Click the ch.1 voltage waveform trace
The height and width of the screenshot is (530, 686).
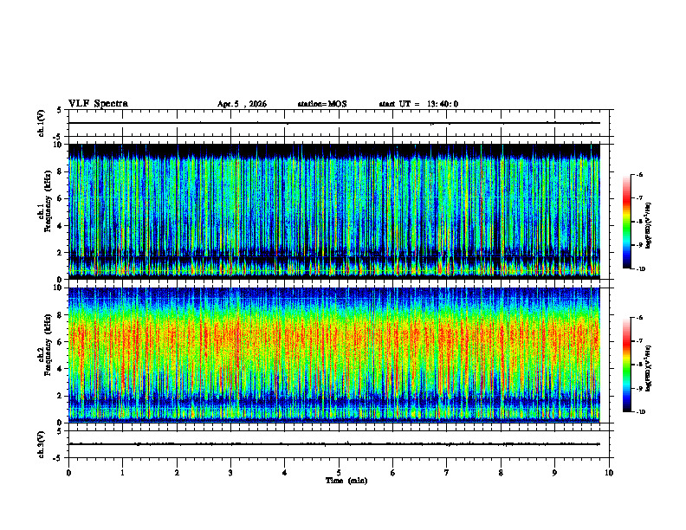(x=334, y=123)
